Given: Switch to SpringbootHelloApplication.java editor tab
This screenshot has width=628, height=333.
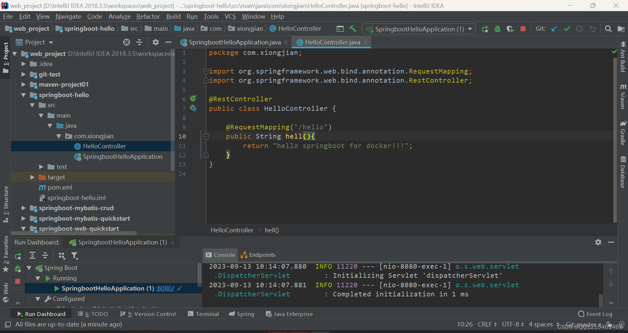Looking at the screenshot, I should [x=234, y=42].
